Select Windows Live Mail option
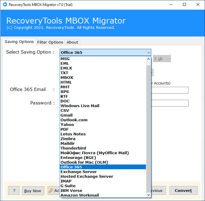205x201 pixels. [x=103, y=106]
